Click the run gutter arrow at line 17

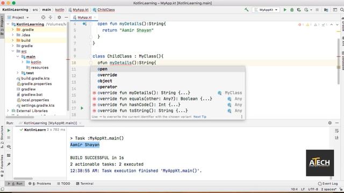(82, 108)
